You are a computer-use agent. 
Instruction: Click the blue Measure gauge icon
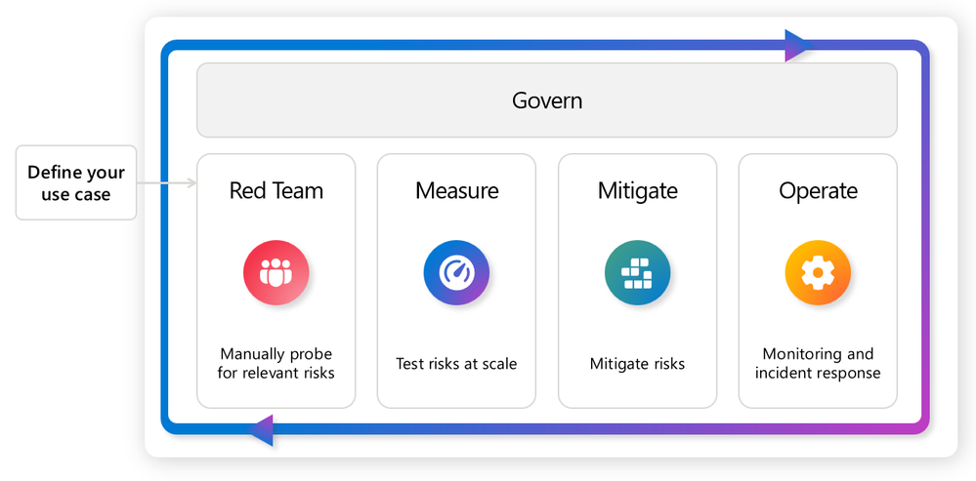click(x=456, y=274)
